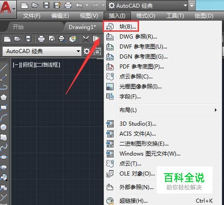Choose DGN 参考底图(G)... menu item
The width and height of the screenshot is (224, 205).
tap(163, 57)
